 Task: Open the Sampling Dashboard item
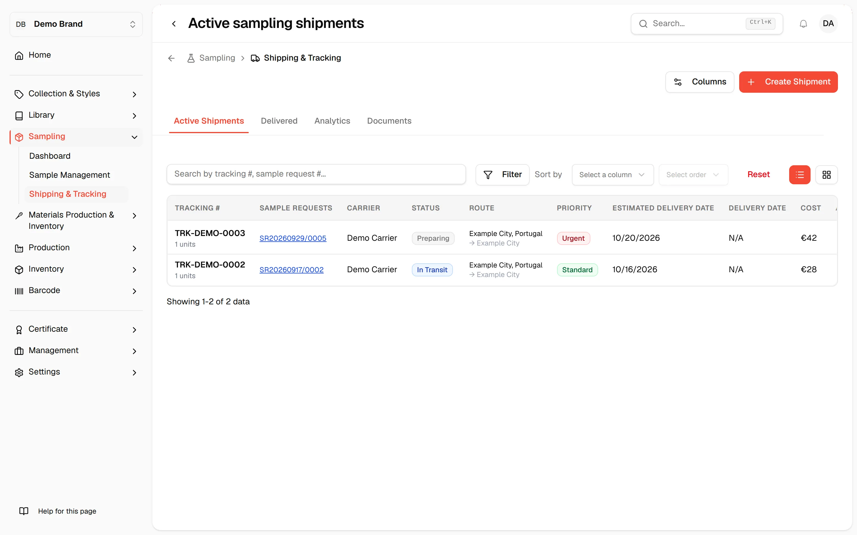click(x=50, y=156)
